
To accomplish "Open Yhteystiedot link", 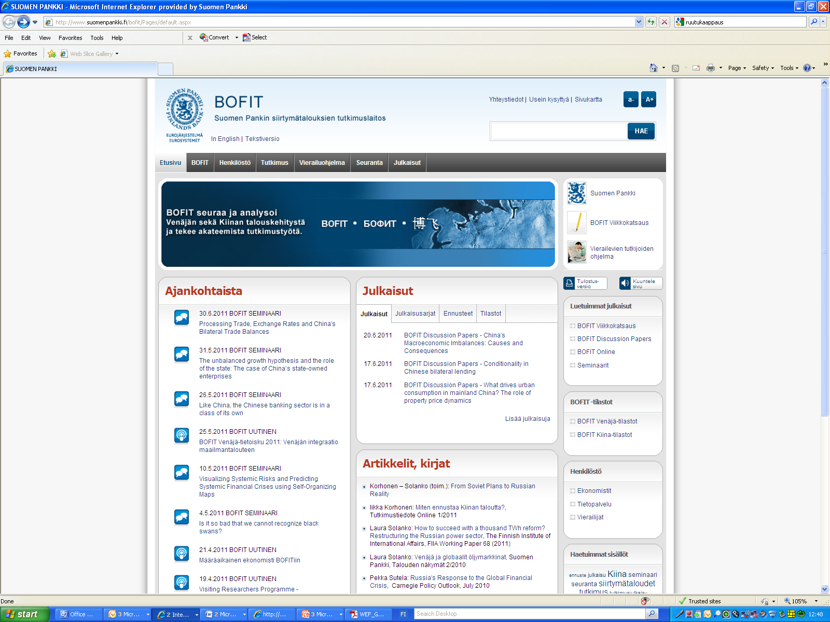I will (x=506, y=100).
